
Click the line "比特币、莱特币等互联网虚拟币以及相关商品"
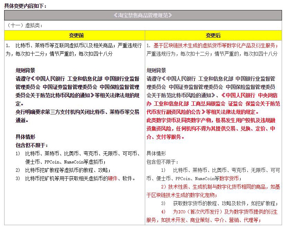64,45
